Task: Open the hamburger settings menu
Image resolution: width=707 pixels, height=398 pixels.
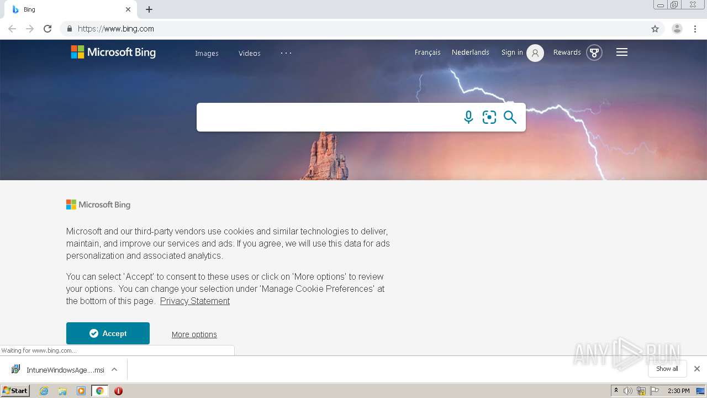Action: [x=622, y=52]
